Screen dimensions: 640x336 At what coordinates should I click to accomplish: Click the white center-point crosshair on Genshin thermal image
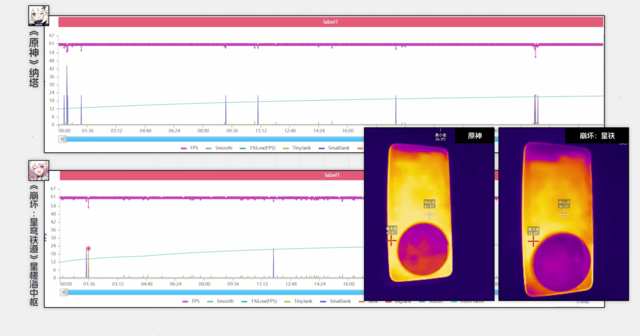tap(430, 214)
